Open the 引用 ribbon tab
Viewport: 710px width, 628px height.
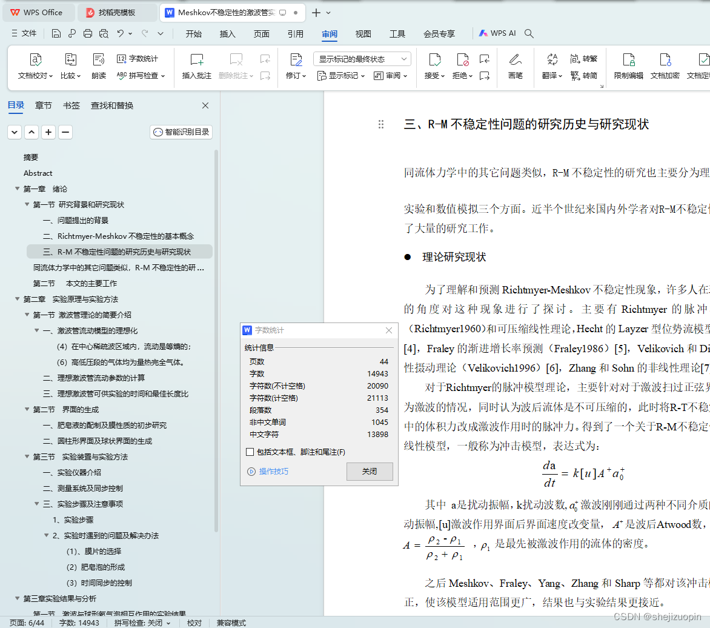[295, 34]
